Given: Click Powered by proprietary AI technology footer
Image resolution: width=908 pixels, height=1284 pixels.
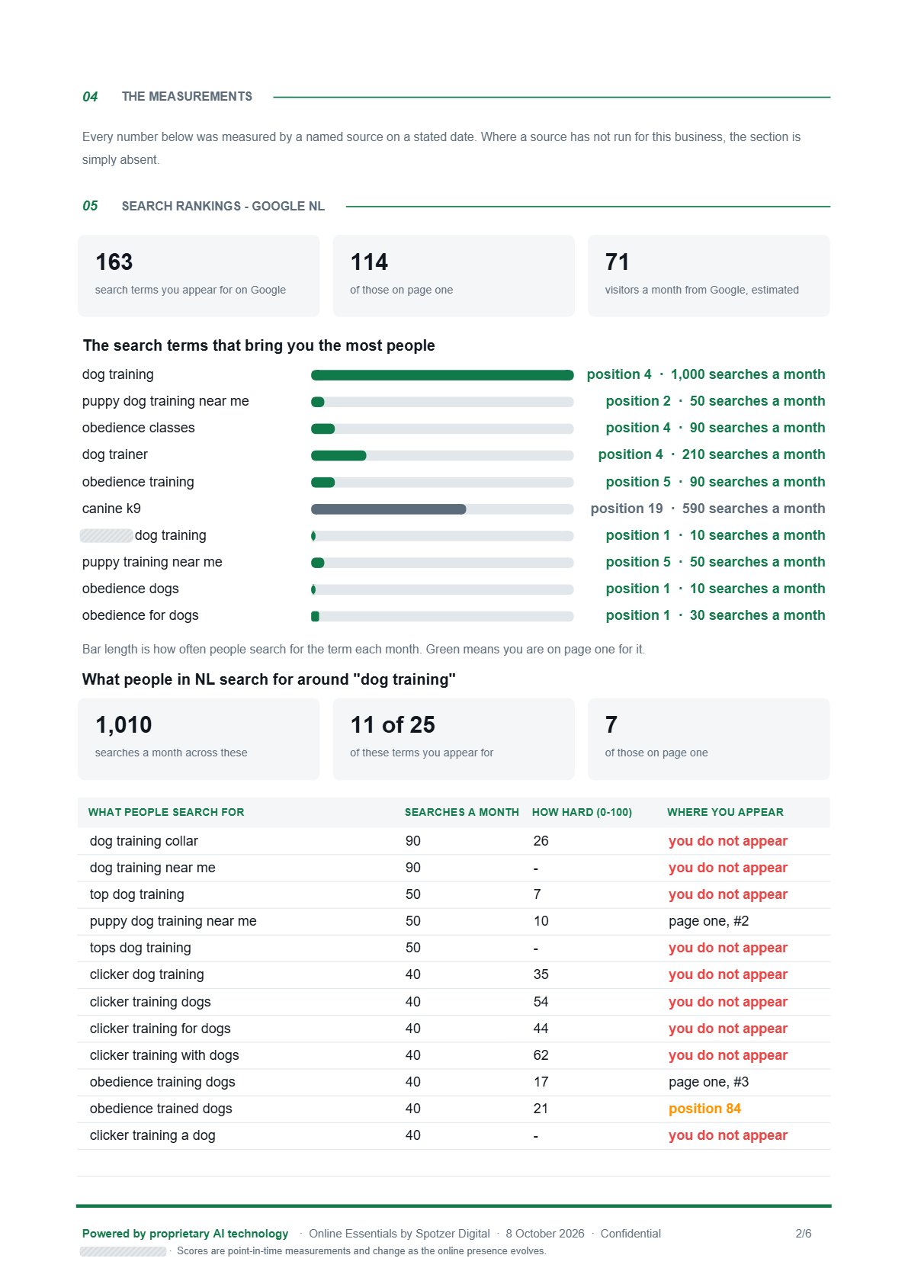Looking at the screenshot, I should tap(185, 1234).
